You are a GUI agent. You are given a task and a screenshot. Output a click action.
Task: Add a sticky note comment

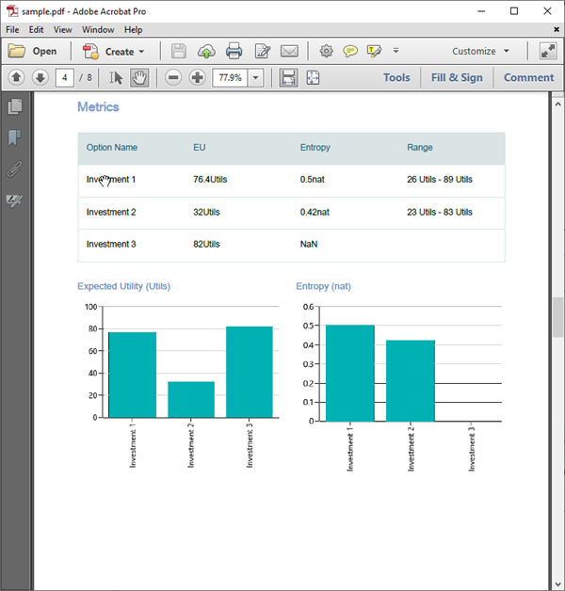pyautogui.click(x=350, y=51)
